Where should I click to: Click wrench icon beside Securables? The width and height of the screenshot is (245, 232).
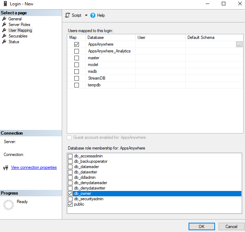4,36
